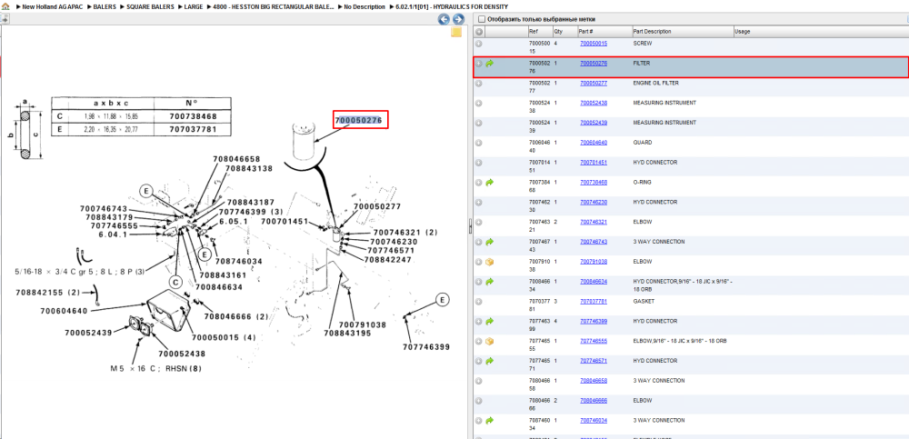909x439 pixels.
Task: Open part link 700050015
Action: [x=594, y=44]
